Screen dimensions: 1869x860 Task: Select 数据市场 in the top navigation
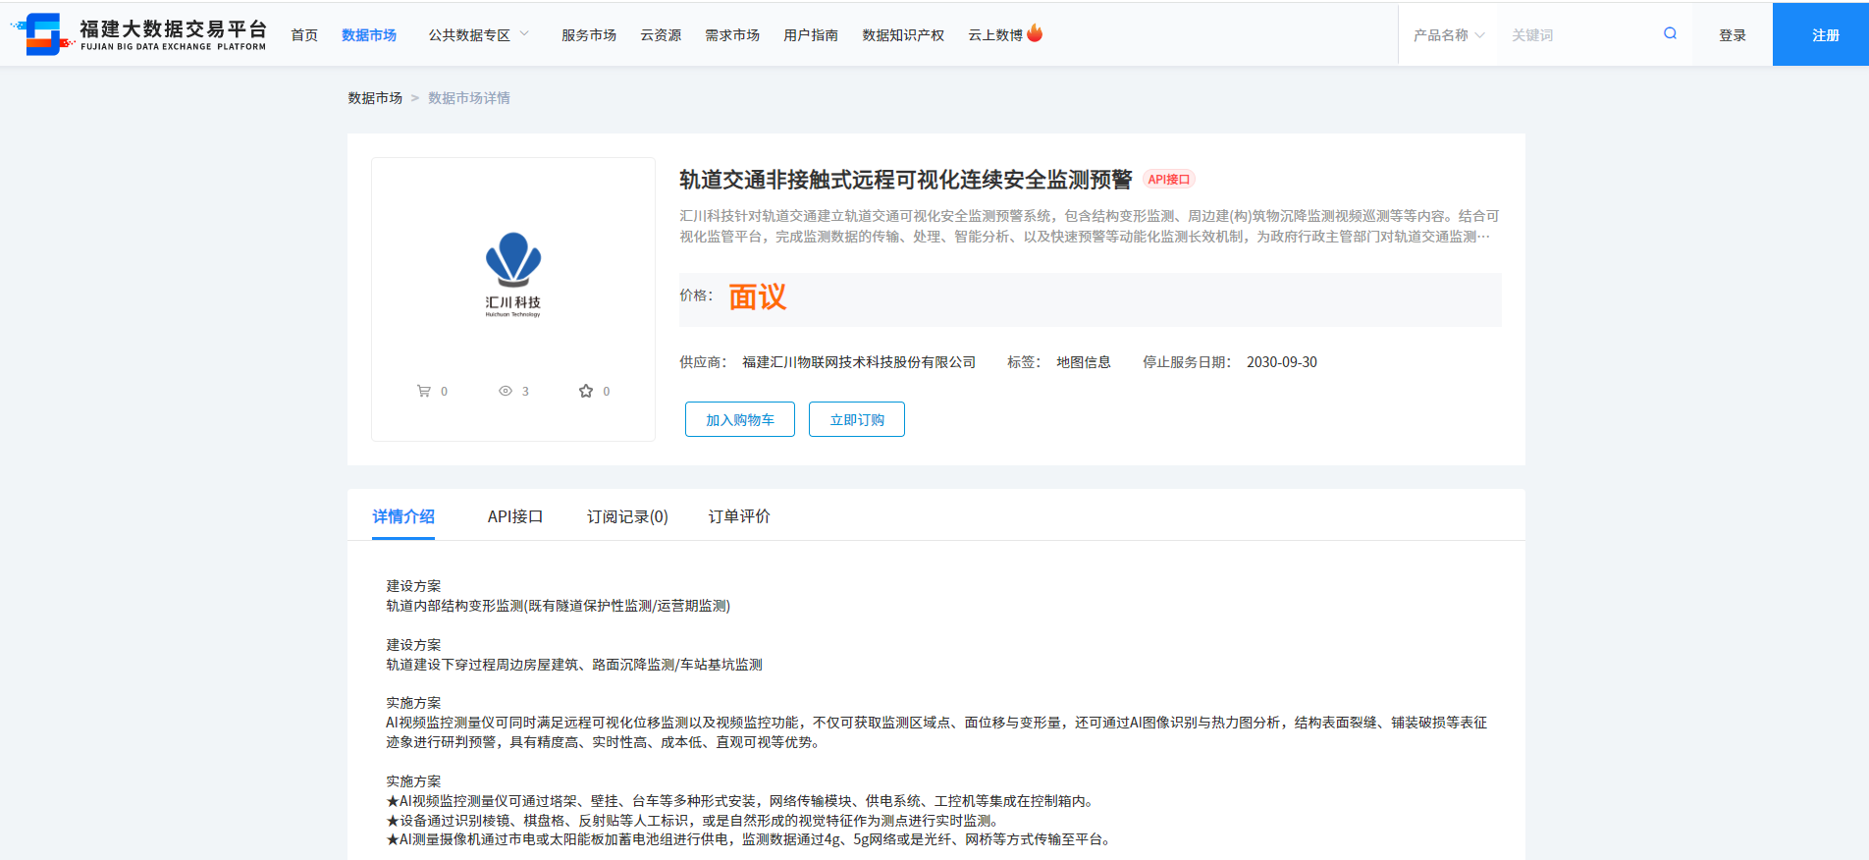click(369, 35)
